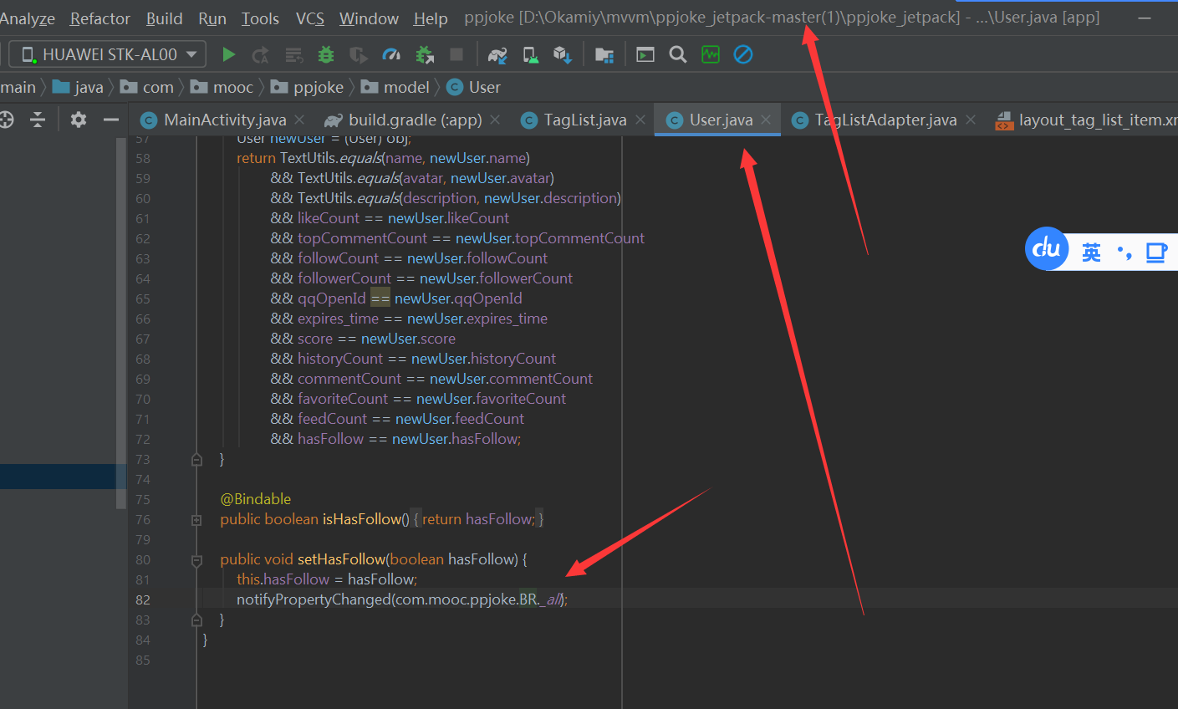Expand the folded isHasFollow method at line 76
This screenshot has height=709, width=1178.
click(x=196, y=519)
